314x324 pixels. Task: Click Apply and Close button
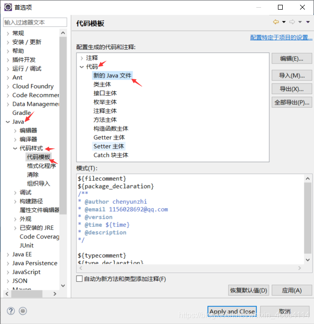232,312
